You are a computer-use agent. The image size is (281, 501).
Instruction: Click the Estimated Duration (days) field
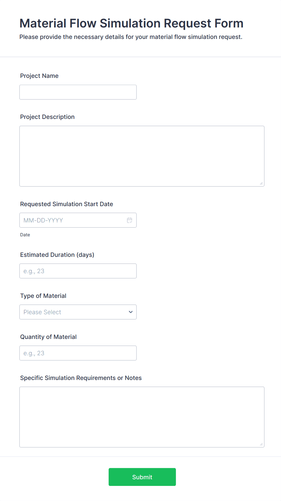[x=78, y=271]
